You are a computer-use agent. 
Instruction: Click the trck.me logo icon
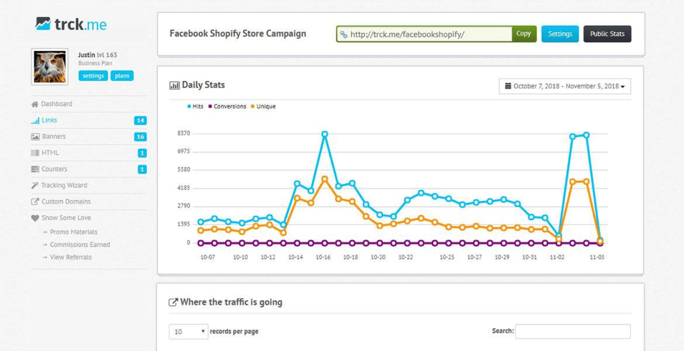(43, 24)
